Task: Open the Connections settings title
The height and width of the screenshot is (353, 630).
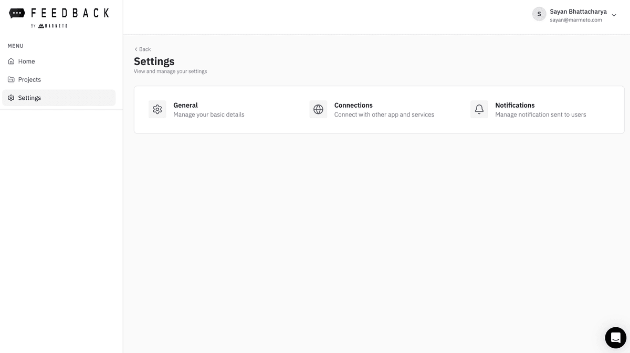Action: (x=353, y=105)
